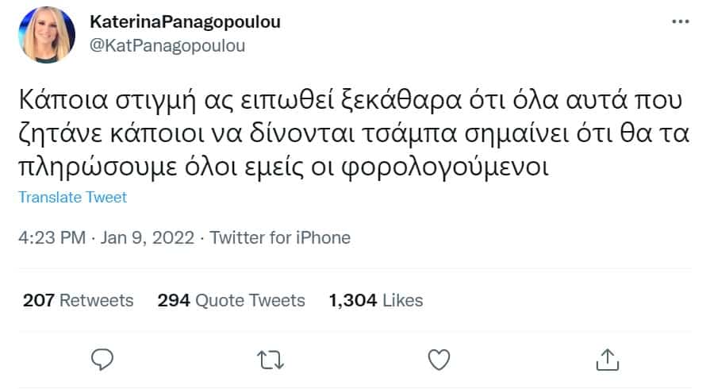
Task: Retweet this post using the arrows icon
Action: [x=272, y=360]
